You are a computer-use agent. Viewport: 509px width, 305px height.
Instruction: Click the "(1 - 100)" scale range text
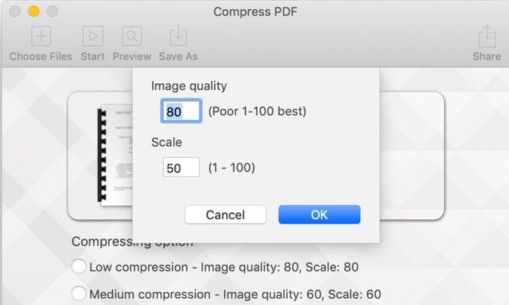tap(231, 168)
